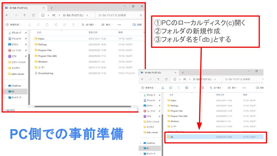Expand OneDrive node in back window sidebar
The height and width of the screenshot is (156, 277).
coord(5,86)
